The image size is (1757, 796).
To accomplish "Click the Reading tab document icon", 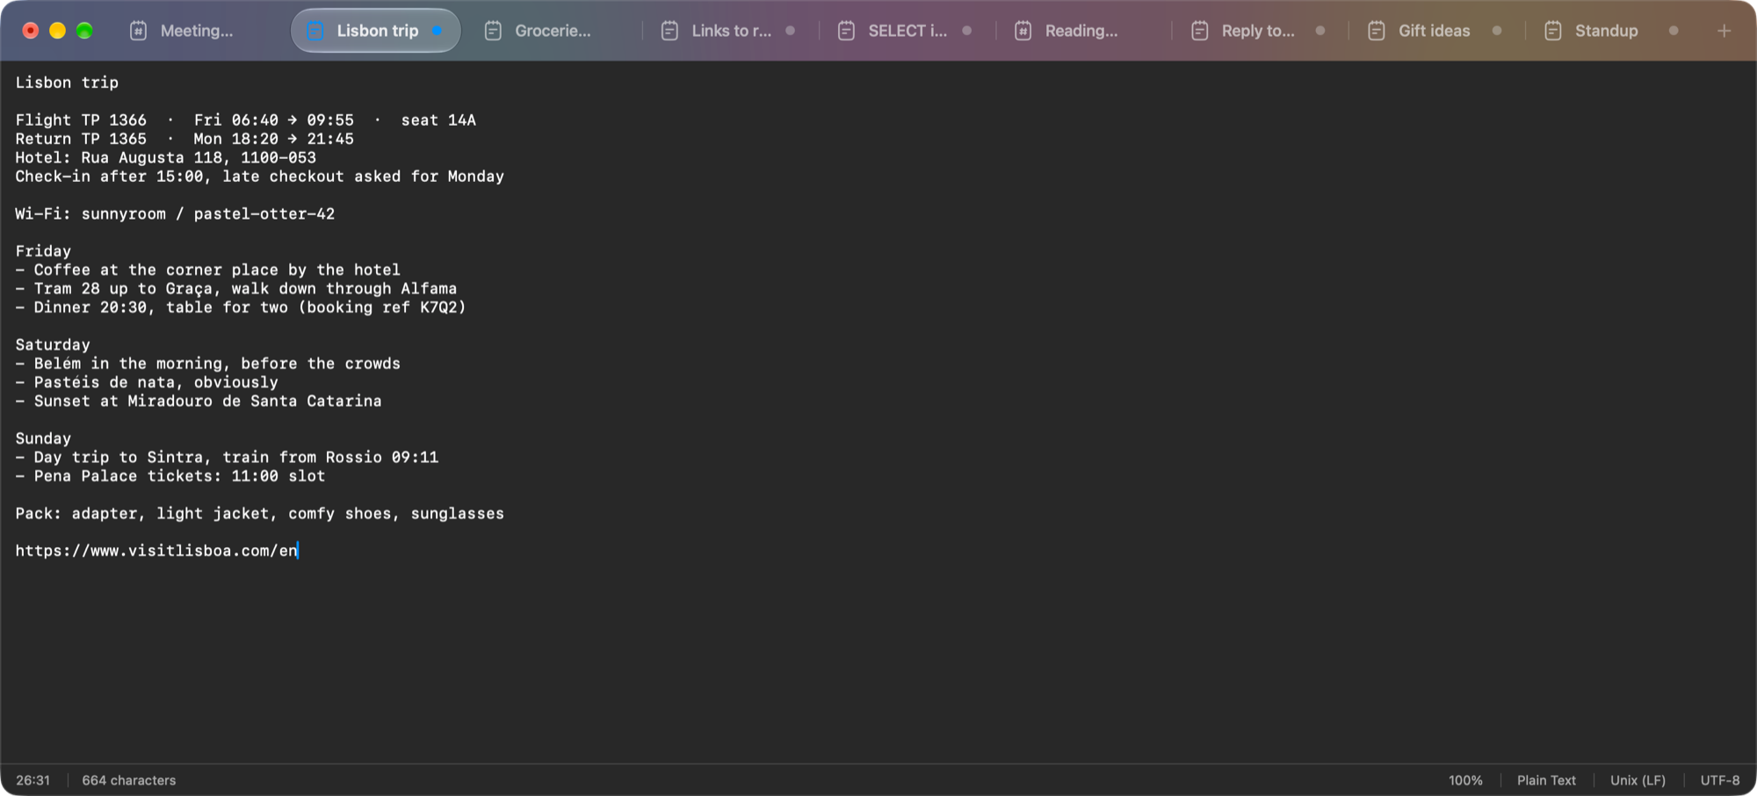I will [1023, 31].
